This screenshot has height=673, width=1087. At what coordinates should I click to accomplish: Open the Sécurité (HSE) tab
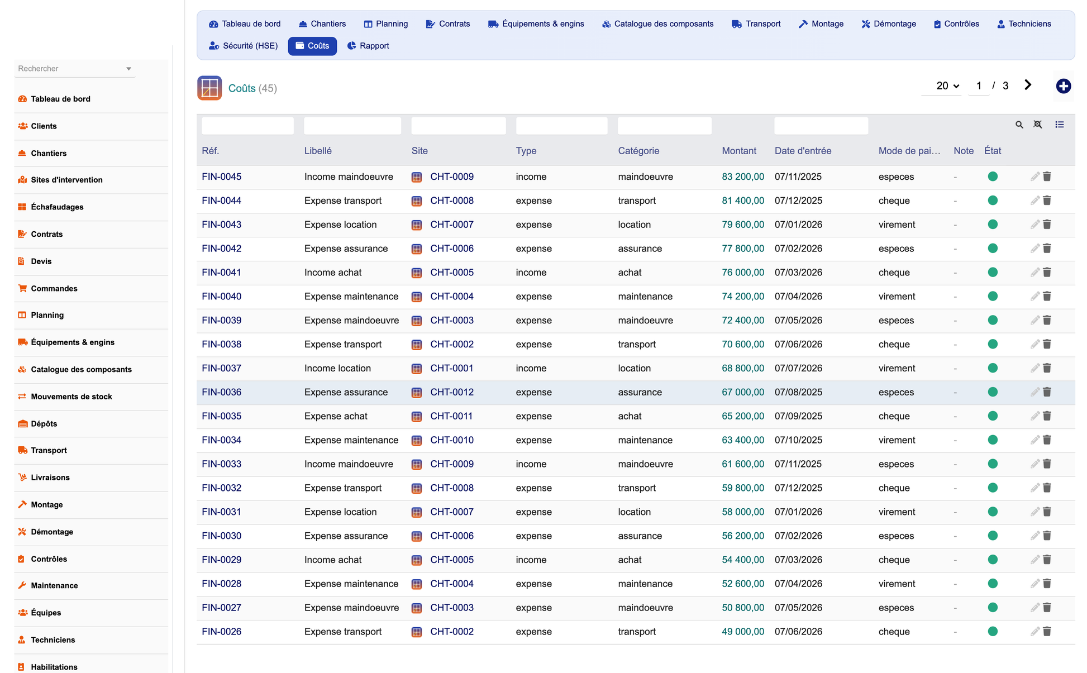coord(244,46)
